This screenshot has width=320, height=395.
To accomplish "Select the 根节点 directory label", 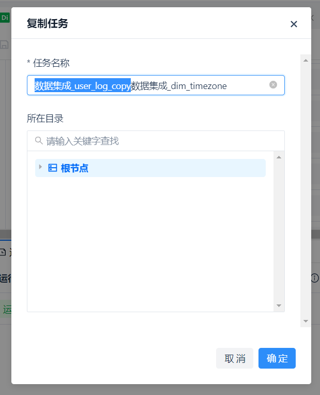I will click(x=74, y=168).
